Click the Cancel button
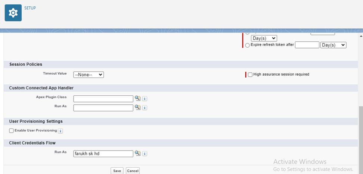363x174 pixels. (133, 171)
